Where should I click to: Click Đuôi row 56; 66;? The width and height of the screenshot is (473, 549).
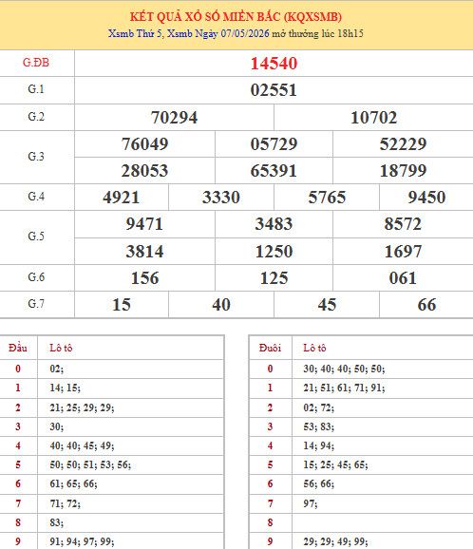tap(318, 483)
